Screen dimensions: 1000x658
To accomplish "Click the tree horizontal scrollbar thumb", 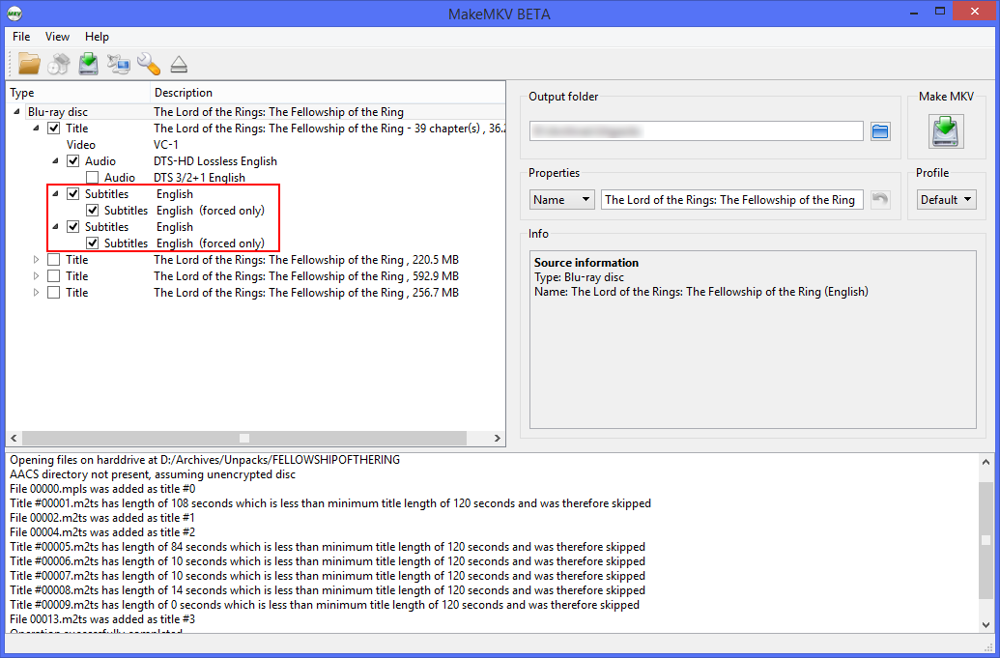I will coord(244,439).
